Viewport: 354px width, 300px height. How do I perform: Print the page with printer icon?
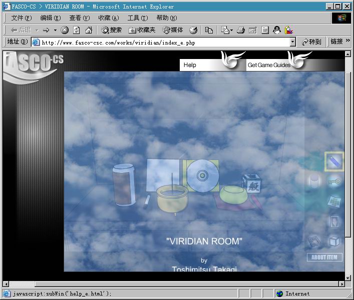click(241, 30)
